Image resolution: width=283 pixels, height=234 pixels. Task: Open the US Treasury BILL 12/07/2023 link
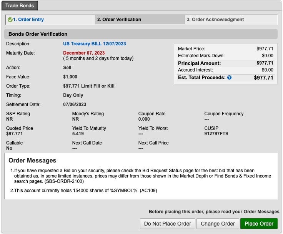tap(94, 44)
